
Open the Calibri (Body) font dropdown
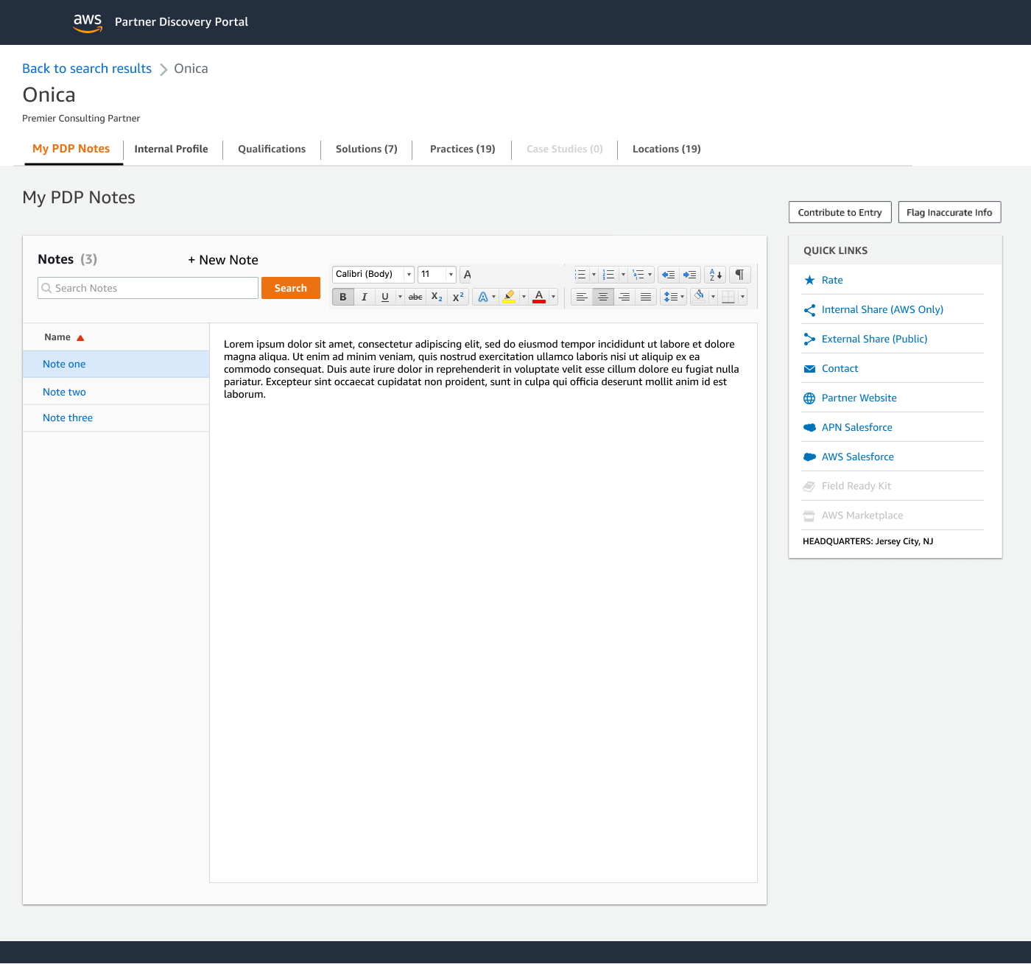pos(409,275)
